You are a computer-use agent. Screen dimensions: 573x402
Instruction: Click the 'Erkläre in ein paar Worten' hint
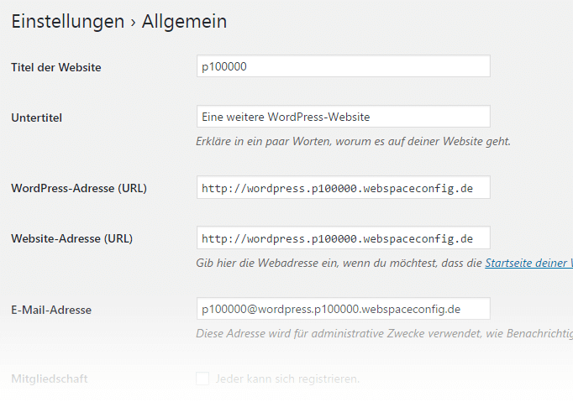pyautogui.click(x=353, y=141)
